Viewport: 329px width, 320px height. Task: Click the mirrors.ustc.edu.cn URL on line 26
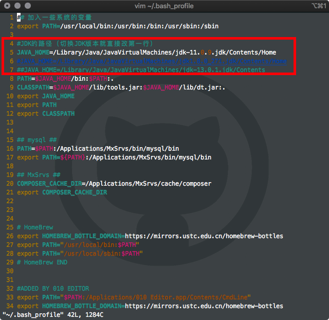tap(204, 236)
